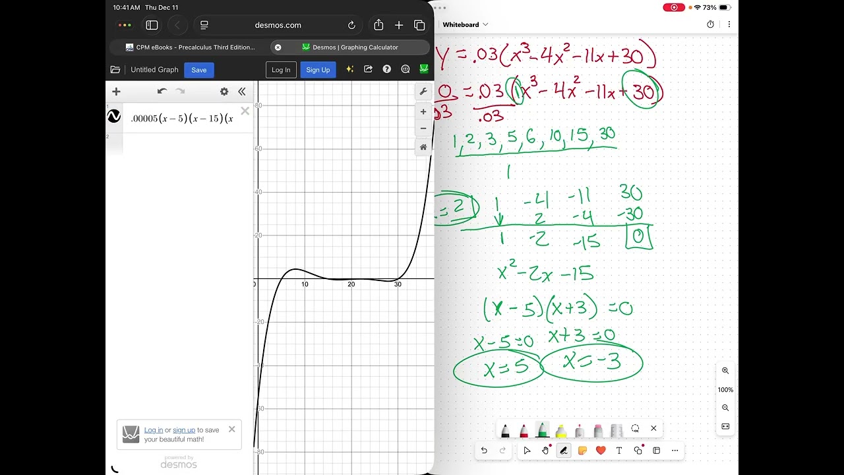Viewport: 844px width, 475px height.
Task: Redo change in Desmos
Action: [180, 92]
